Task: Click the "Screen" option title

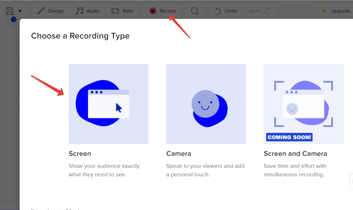Action: [80, 154]
